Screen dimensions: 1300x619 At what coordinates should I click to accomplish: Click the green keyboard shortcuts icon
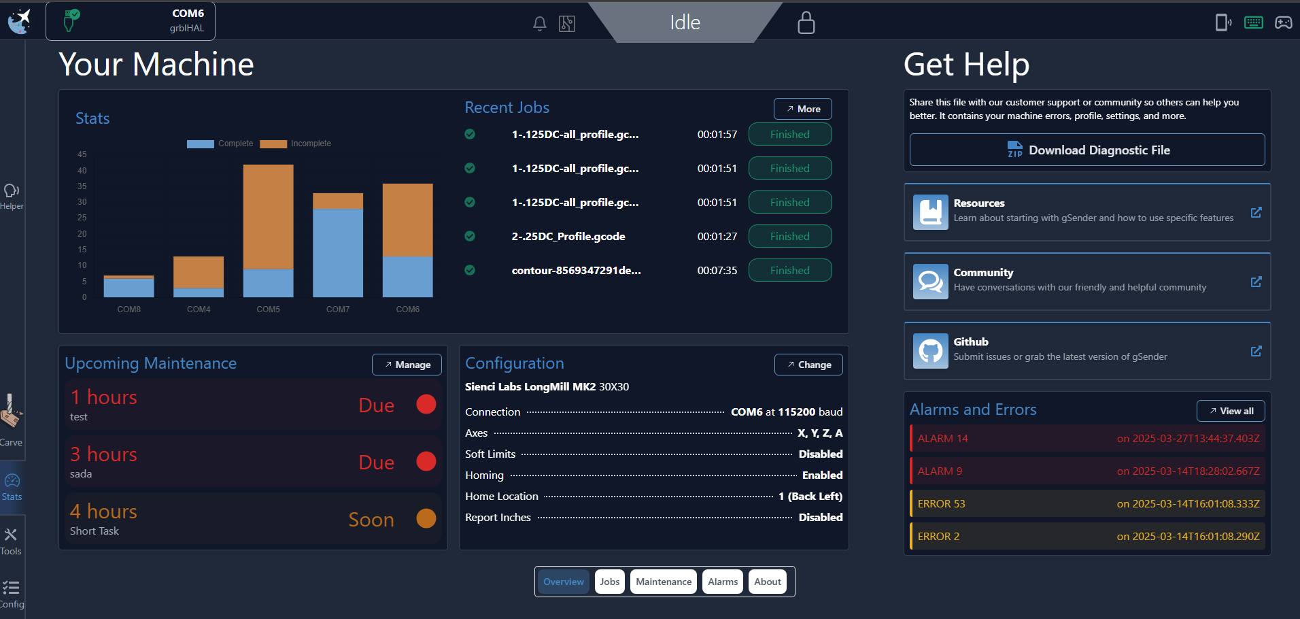[x=1253, y=22]
